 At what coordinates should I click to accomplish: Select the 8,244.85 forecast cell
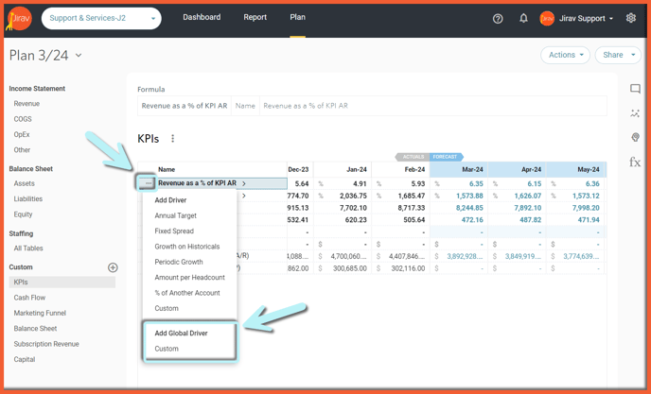459,208
